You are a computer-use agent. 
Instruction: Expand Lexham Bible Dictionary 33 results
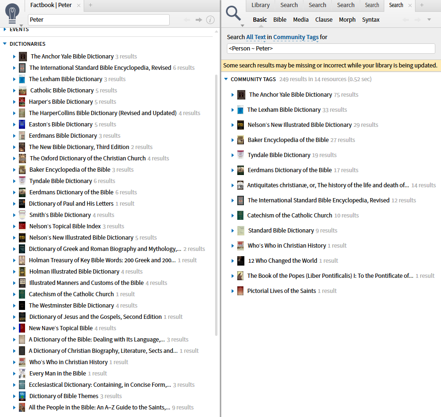coord(233,110)
